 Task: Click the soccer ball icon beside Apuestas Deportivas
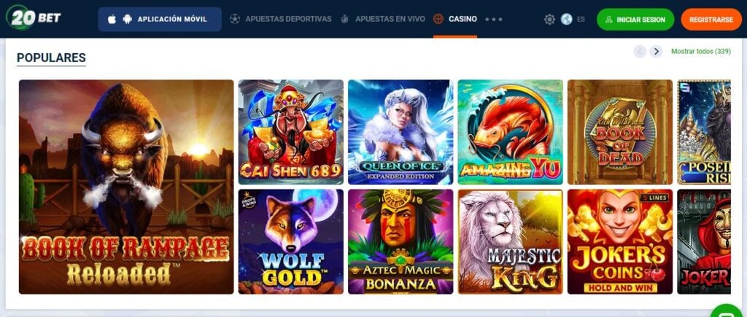point(235,19)
